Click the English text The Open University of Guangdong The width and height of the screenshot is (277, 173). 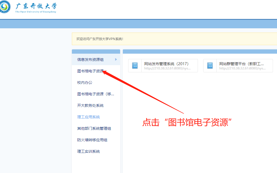point(36,12)
